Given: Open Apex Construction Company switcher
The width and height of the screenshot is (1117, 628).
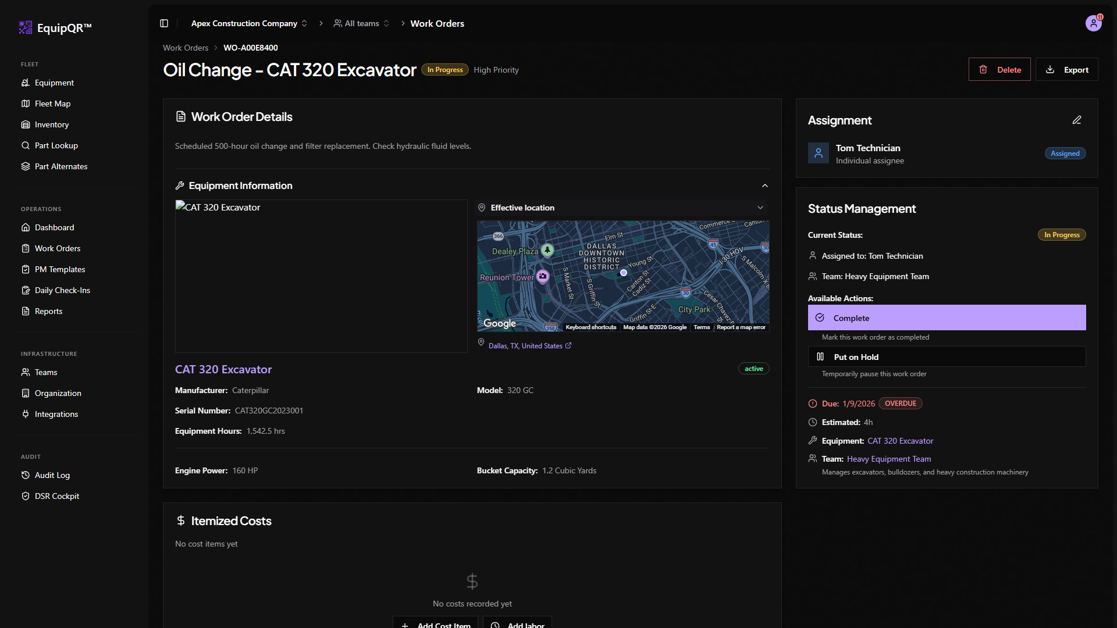Looking at the screenshot, I should coord(249,23).
